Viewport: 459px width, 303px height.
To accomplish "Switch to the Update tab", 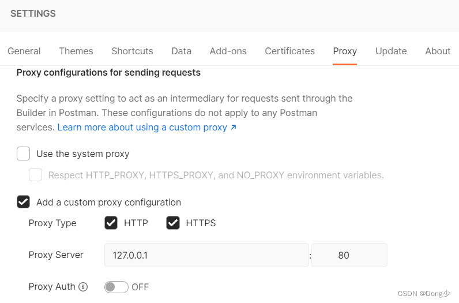I will tap(391, 51).
